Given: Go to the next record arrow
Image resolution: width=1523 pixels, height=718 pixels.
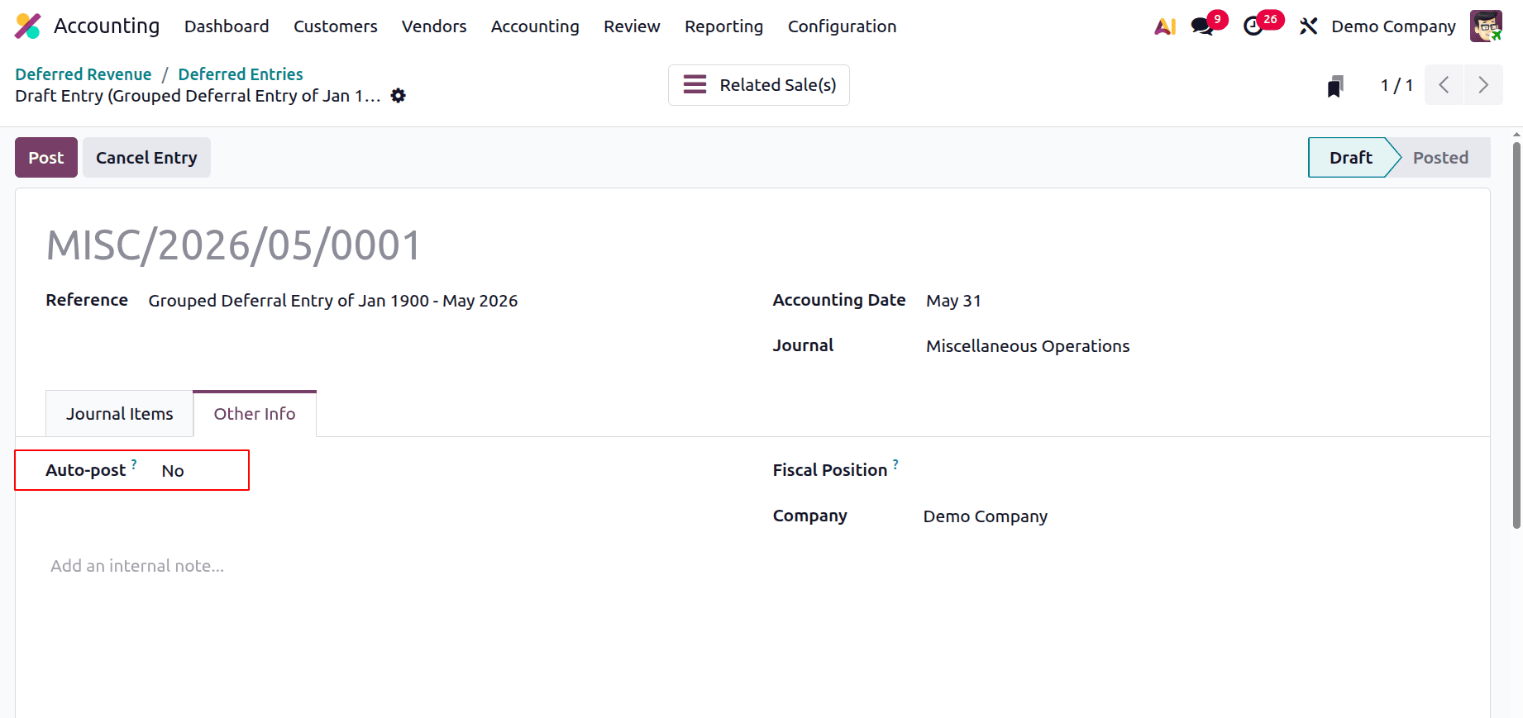Looking at the screenshot, I should point(1483,85).
